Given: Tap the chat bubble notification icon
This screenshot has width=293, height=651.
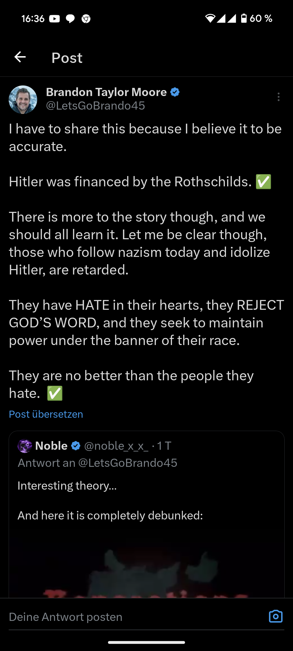Looking at the screenshot, I should 70,19.
